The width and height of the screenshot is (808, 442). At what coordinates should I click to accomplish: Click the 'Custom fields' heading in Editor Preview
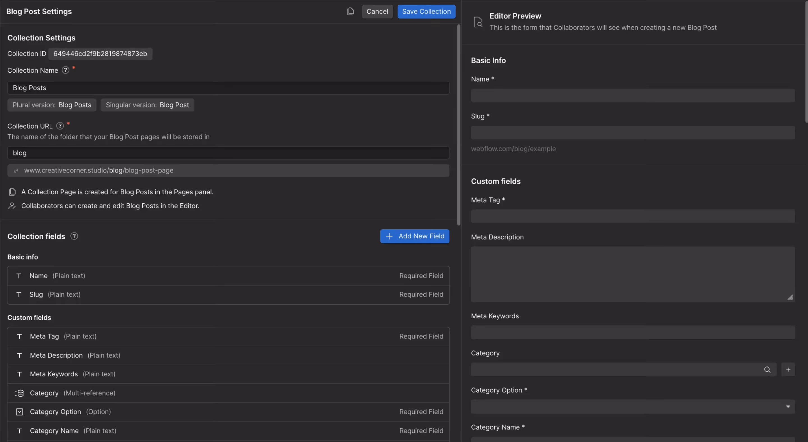click(495, 181)
